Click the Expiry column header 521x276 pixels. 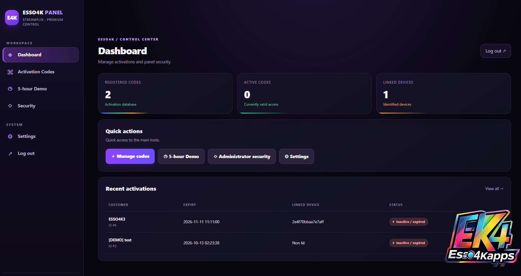click(x=190, y=205)
